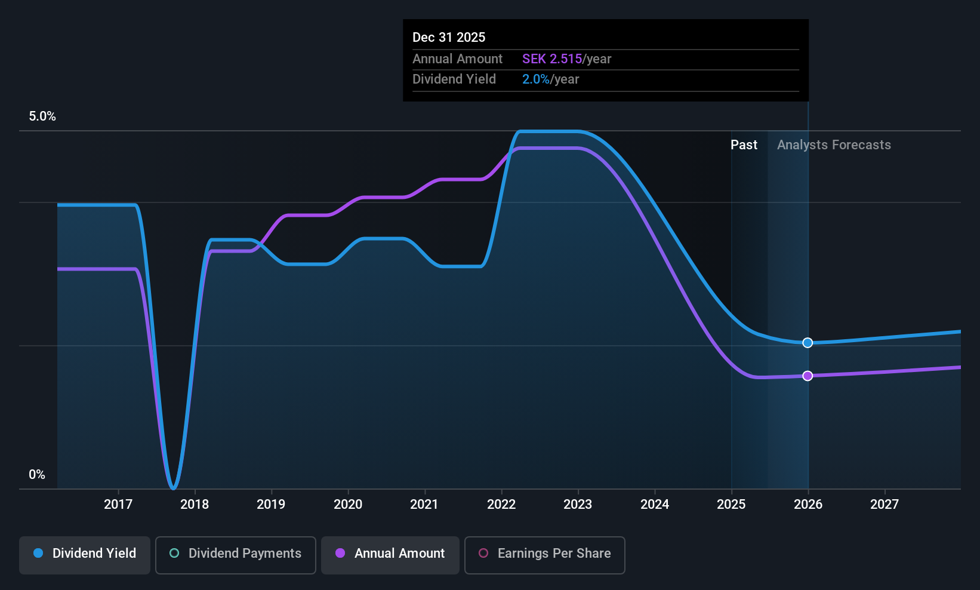Screen dimensions: 980x590
Task: Enable the Earnings Per Share series
Action: coord(545,555)
